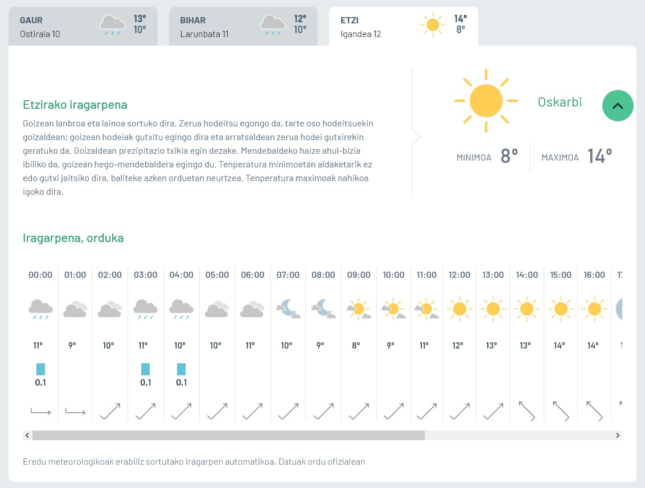Click the blue precipitation bar at 03:00
The width and height of the screenshot is (645, 488).
146,369
